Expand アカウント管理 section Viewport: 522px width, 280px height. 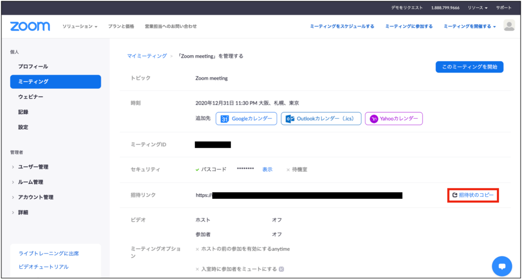pyautogui.click(x=36, y=197)
